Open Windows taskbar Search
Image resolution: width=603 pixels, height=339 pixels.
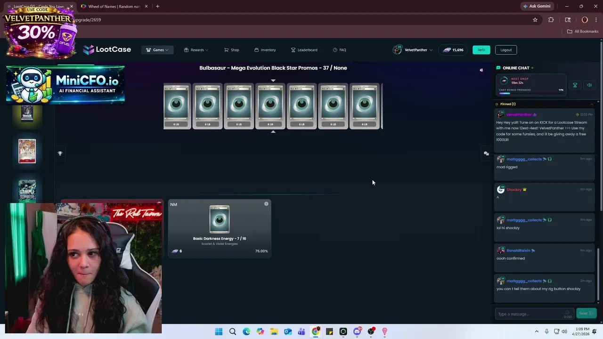[233, 332]
